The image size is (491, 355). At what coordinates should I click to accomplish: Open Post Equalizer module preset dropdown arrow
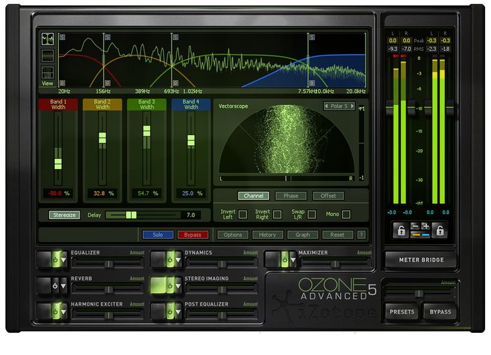coord(178,312)
